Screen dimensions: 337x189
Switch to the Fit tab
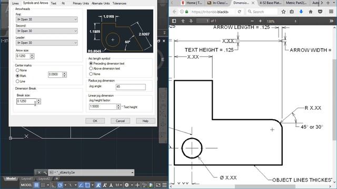[63, 4]
